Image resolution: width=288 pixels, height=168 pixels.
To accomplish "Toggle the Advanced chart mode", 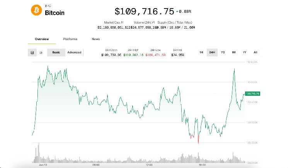I will pyautogui.click(x=74, y=53).
